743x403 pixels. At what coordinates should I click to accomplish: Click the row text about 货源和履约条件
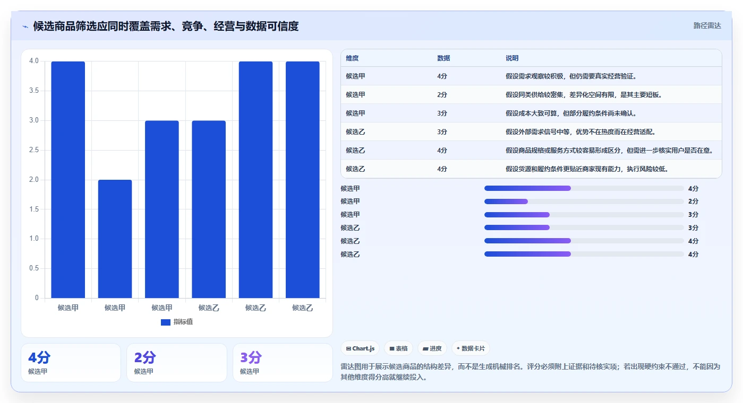pyautogui.click(x=587, y=169)
